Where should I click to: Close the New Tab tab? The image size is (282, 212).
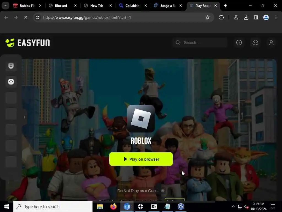(x=111, y=6)
